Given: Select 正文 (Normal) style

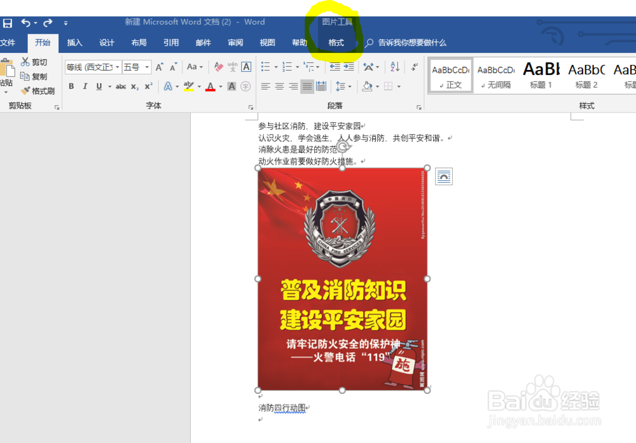Looking at the screenshot, I should coord(451,76).
